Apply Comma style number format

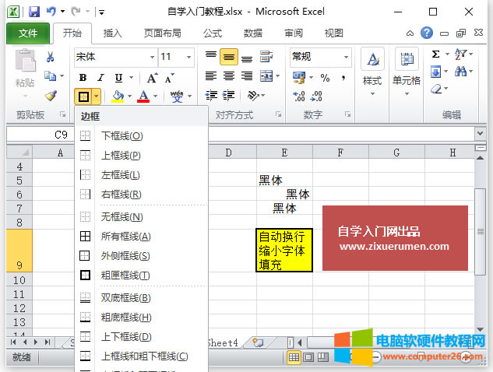343,78
